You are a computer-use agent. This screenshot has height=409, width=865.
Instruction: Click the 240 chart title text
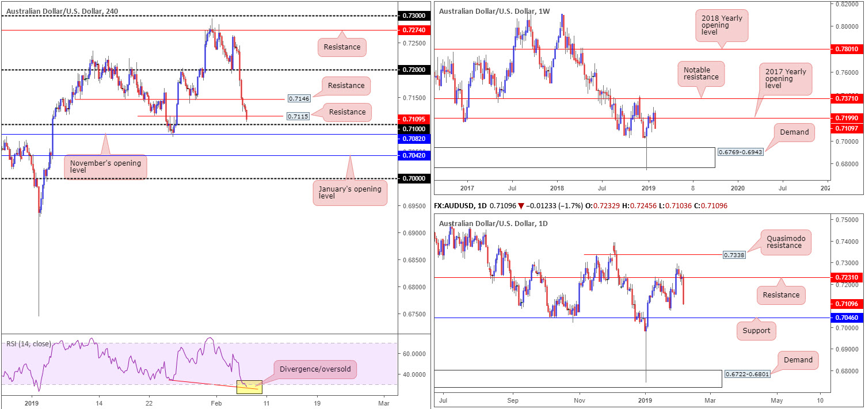point(63,10)
